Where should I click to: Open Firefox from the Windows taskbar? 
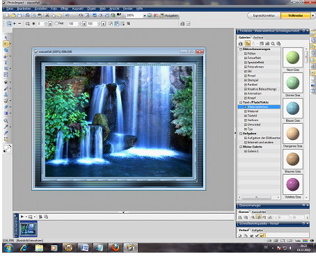tap(115, 248)
